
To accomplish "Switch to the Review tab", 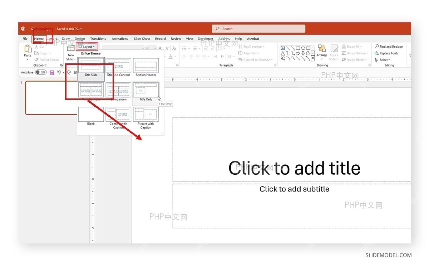I will tap(176, 39).
